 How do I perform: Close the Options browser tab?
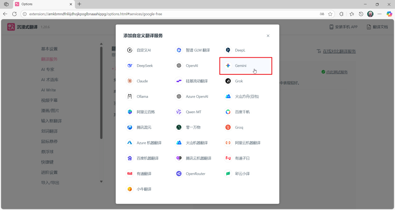[71, 4]
